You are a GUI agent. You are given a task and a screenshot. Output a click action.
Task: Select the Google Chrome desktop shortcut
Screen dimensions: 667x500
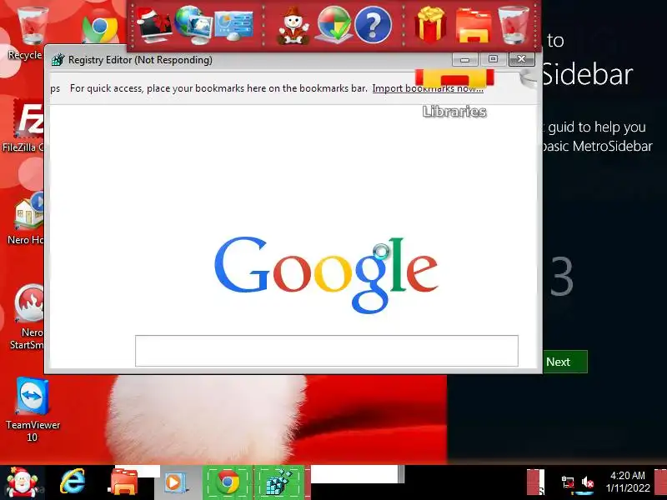pyautogui.click(x=100, y=27)
